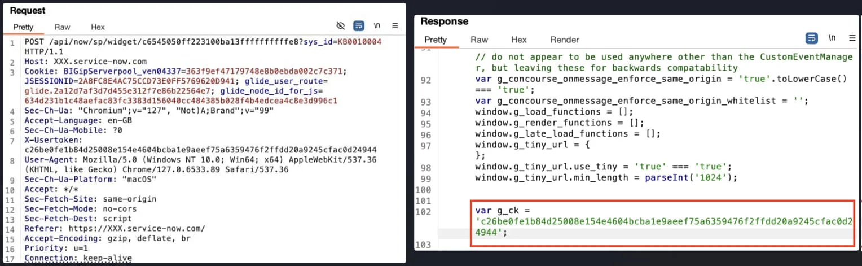Show non-printable characters (\n) in Response panel
The image size is (862, 266).
click(x=832, y=38)
